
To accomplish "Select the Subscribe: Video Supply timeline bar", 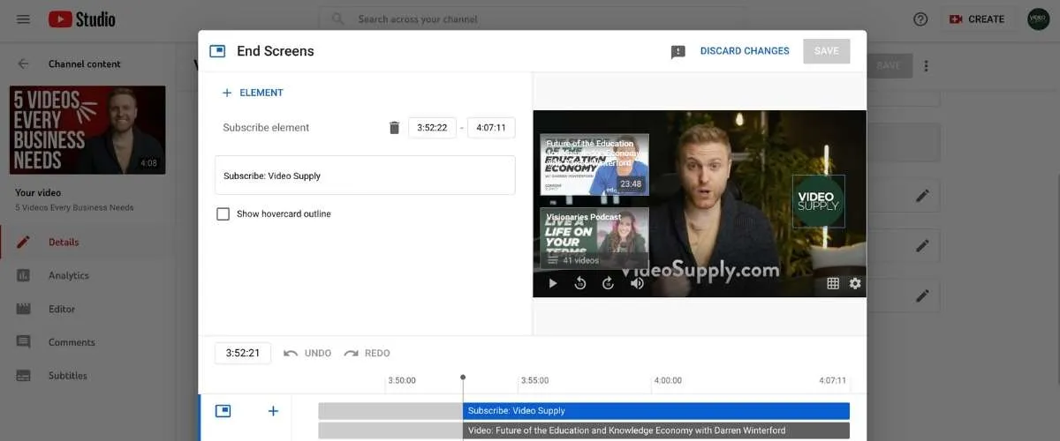I will click(655, 411).
